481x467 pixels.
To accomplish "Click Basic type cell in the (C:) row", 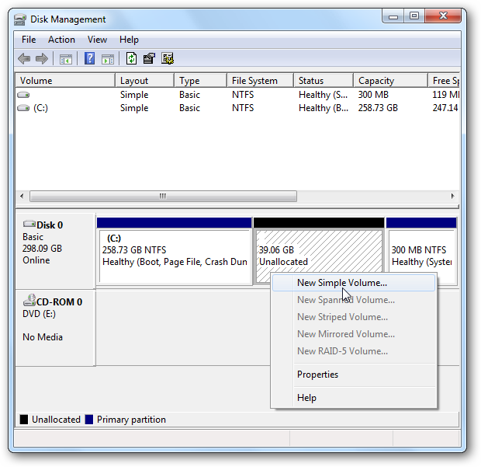I will pyautogui.click(x=189, y=108).
